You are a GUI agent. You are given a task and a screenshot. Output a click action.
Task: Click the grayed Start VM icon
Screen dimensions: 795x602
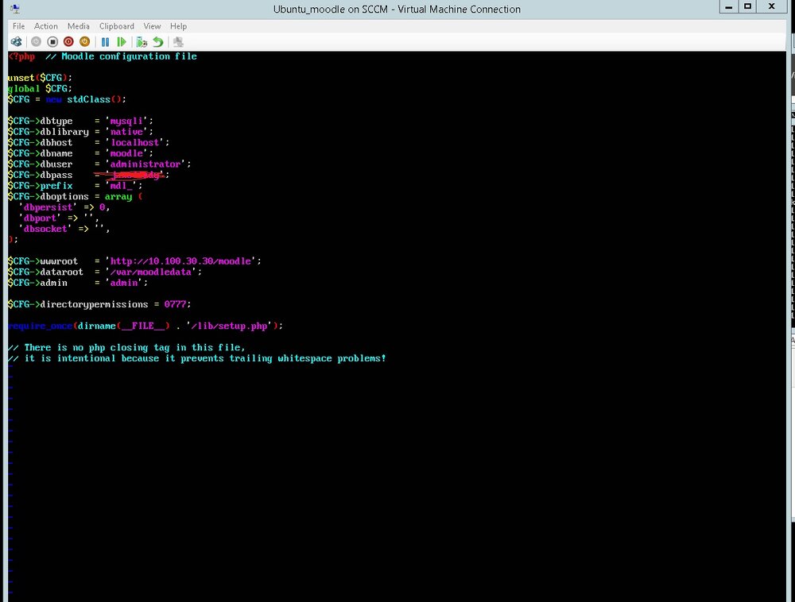[36, 42]
